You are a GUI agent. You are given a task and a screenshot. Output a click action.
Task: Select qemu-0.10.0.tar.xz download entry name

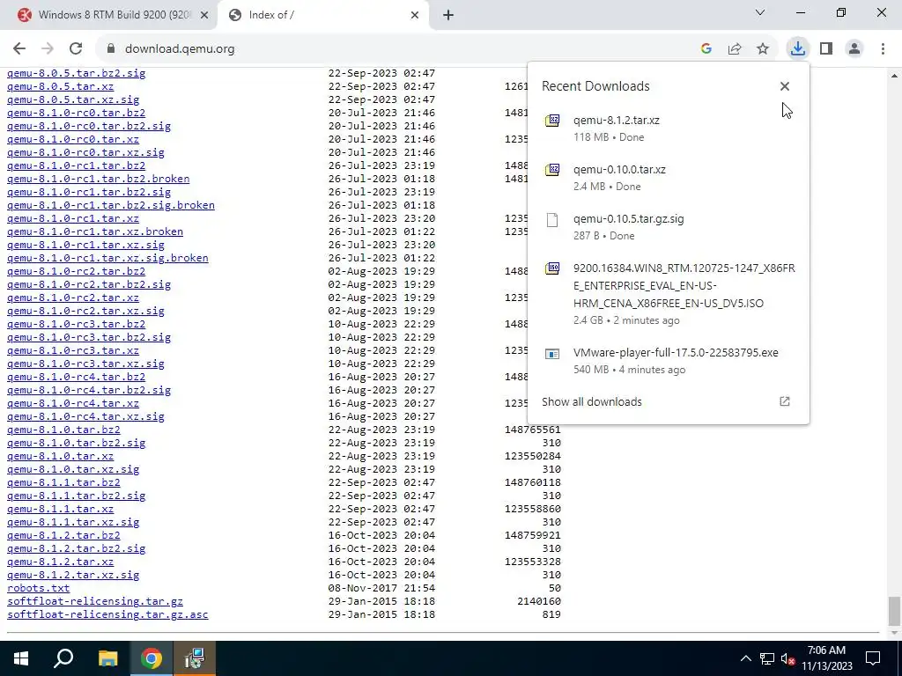(x=619, y=170)
